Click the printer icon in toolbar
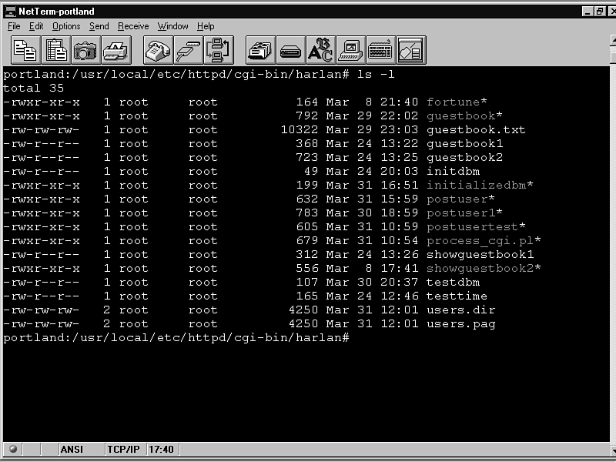616x462 pixels. point(115,51)
